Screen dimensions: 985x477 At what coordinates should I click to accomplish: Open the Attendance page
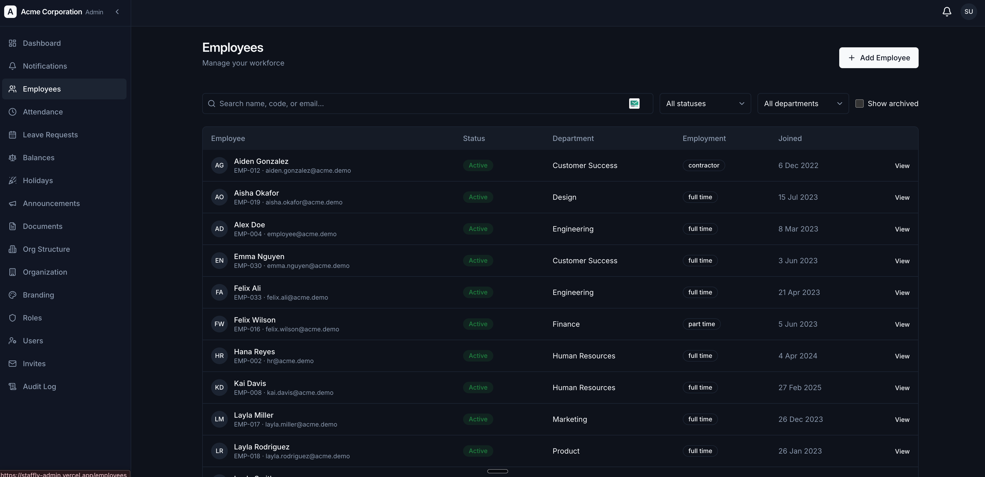point(64,112)
